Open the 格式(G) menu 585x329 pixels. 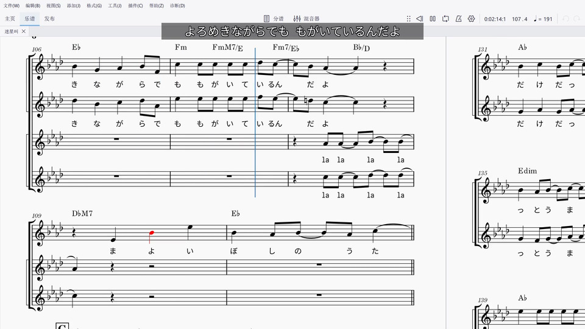[x=94, y=5]
